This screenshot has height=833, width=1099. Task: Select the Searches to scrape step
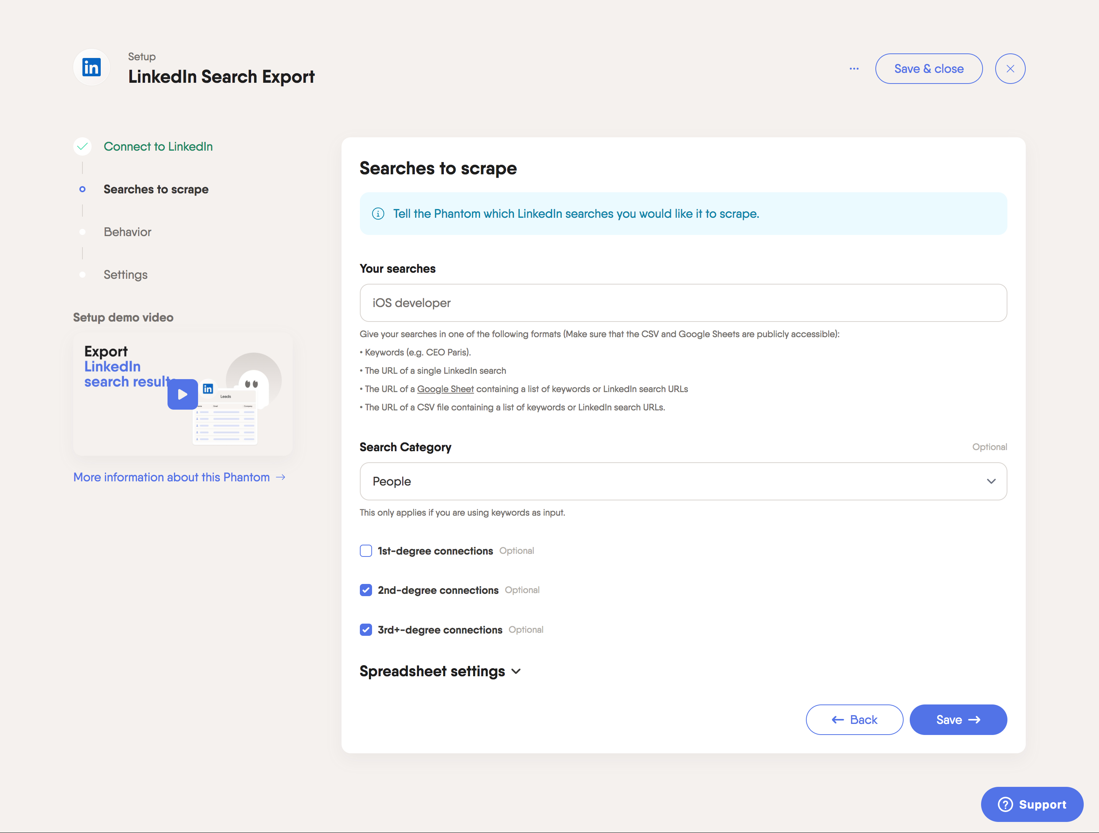[x=156, y=189]
